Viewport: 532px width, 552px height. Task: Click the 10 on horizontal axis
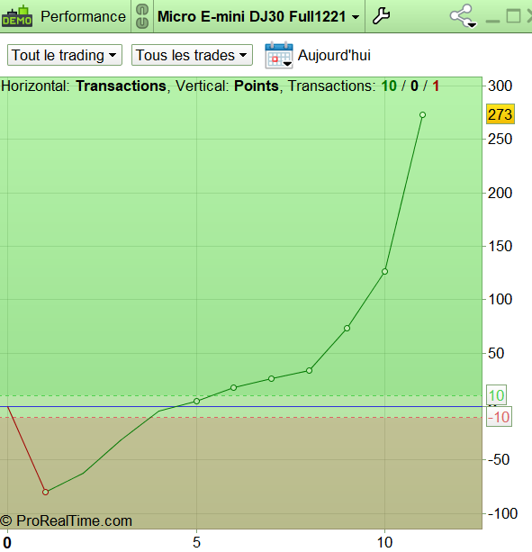pyautogui.click(x=384, y=542)
